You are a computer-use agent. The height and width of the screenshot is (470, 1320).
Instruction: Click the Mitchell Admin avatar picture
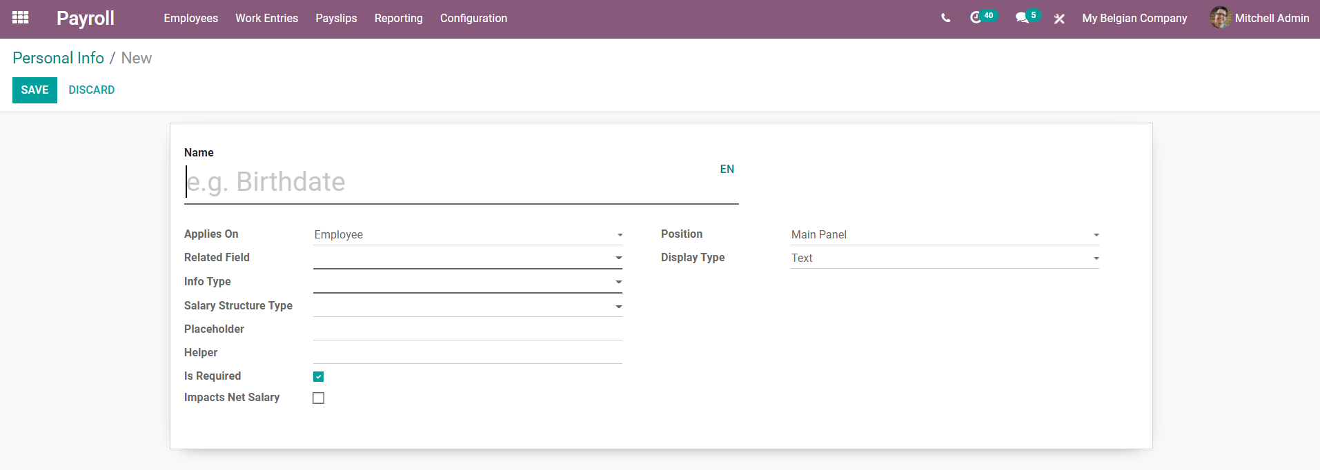pos(1220,18)
